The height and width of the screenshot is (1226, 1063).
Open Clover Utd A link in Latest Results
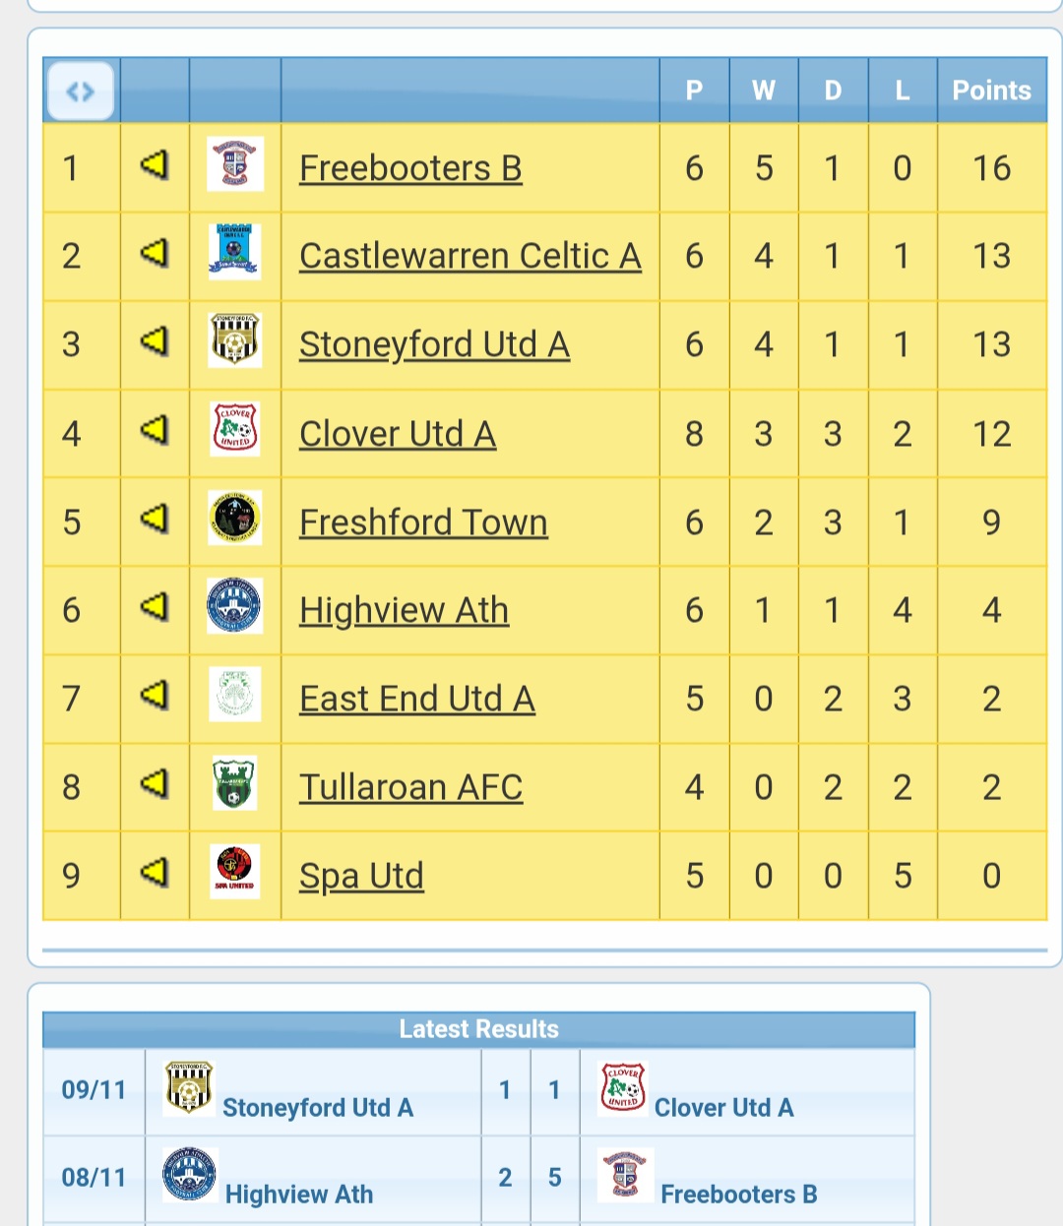(723, 1108)
